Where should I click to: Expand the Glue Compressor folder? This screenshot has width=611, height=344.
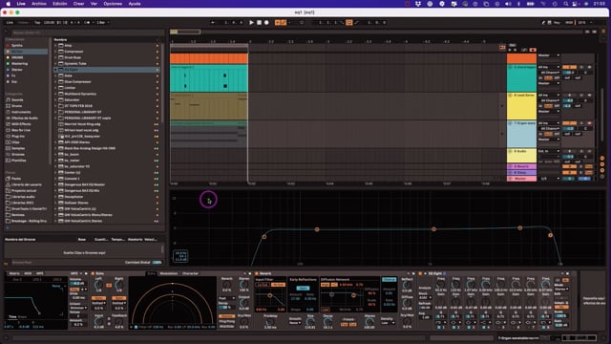[55, 81]
